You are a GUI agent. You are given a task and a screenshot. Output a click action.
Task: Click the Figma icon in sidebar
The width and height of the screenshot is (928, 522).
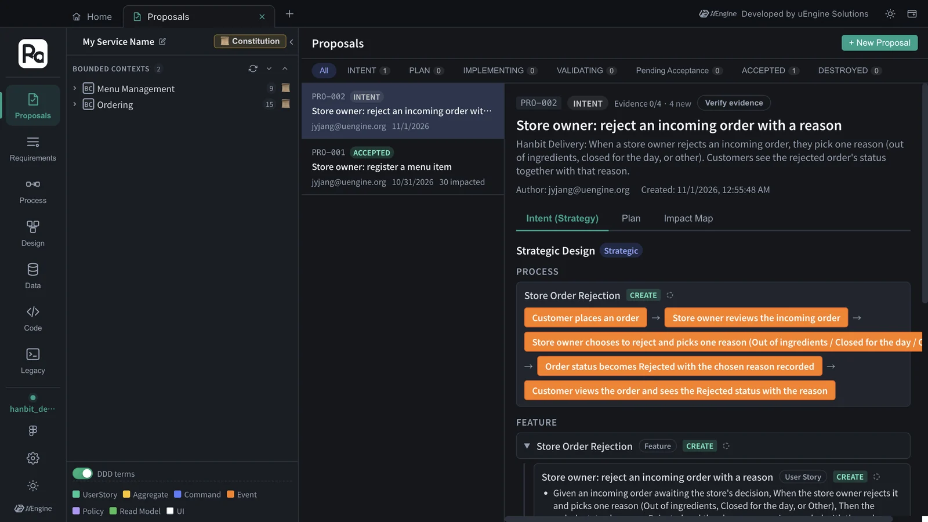[x=33, y=430]
